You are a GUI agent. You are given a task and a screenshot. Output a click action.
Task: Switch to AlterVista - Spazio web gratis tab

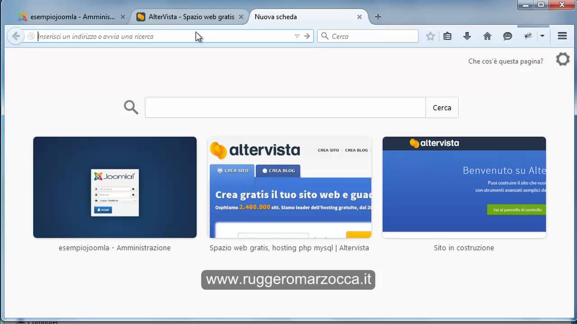(x=191, y=17)
